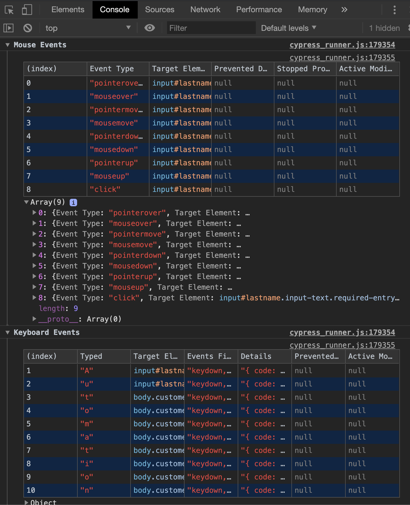This screenshot has height=505, width=410.
Task: Clear the console with the ban icon
Action: click(x=28, y=28)
